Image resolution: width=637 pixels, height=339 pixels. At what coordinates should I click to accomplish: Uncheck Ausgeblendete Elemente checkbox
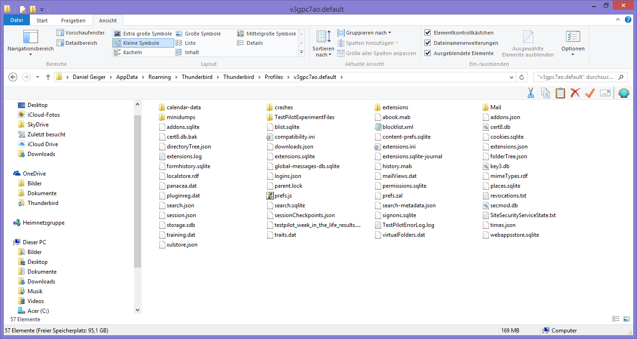point(428,53)
